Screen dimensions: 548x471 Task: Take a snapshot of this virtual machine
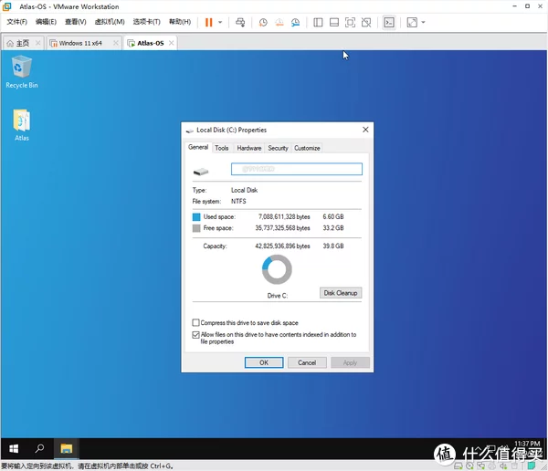pos(263,22)
